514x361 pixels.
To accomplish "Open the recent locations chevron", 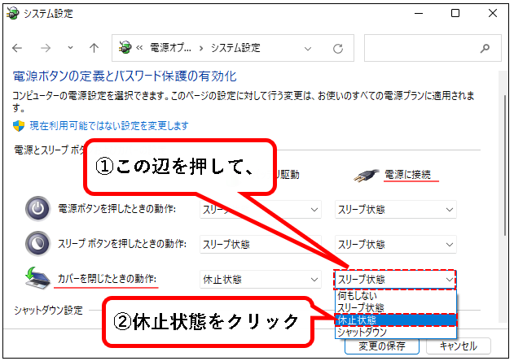I will click(x=70, y=48).
